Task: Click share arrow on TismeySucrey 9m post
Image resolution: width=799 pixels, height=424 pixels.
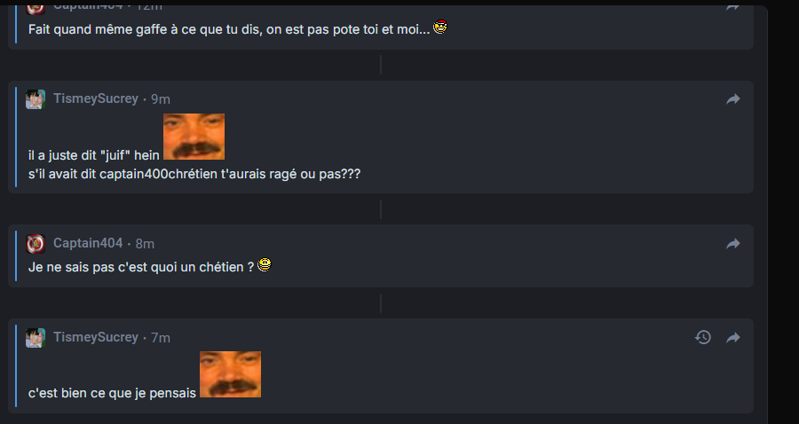Action: click(732, 99)
